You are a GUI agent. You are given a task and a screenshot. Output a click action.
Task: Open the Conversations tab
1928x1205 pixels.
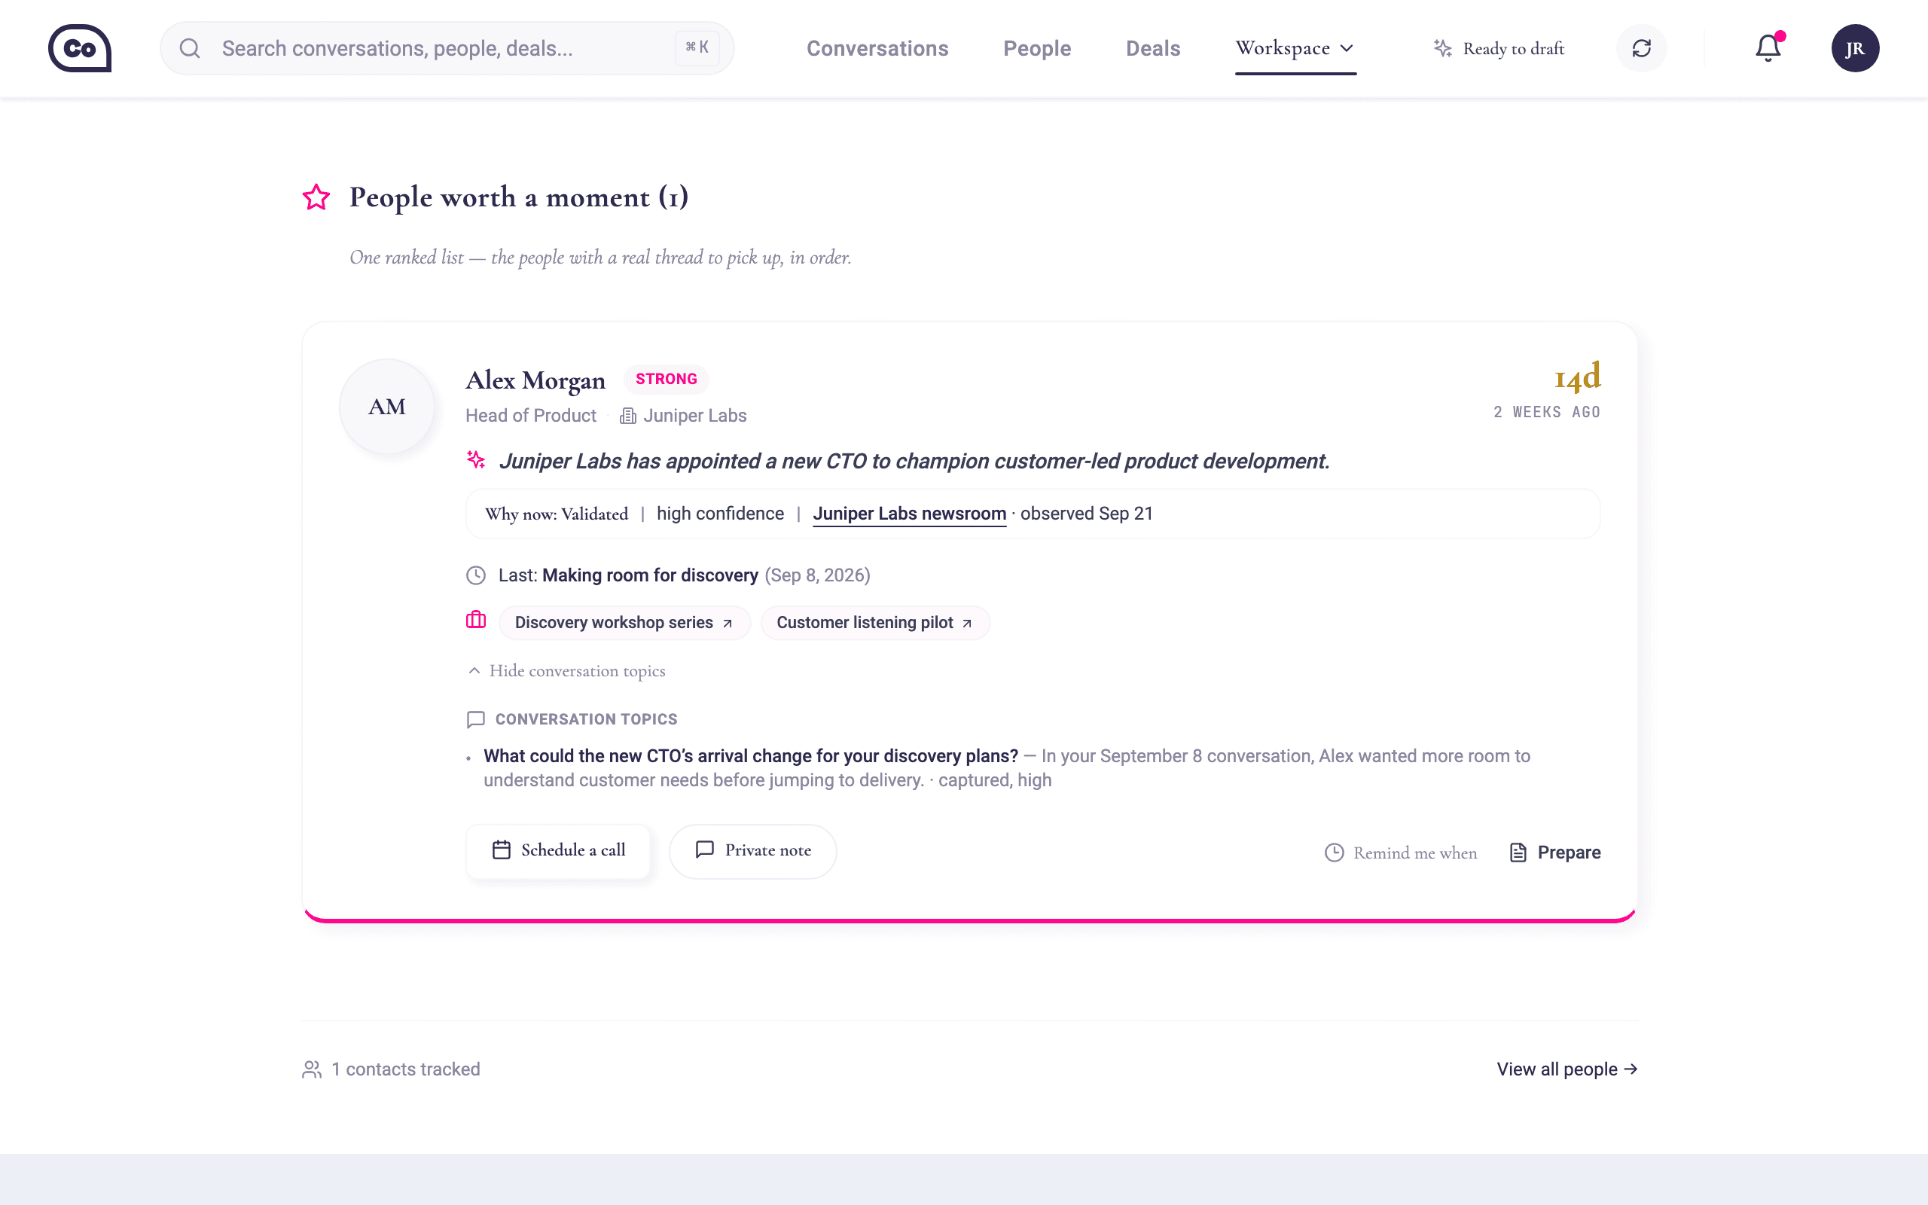877,49
